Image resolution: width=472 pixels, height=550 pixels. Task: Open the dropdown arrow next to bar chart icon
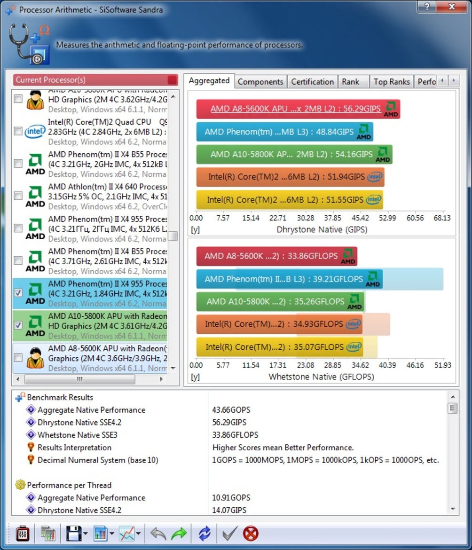112,534
